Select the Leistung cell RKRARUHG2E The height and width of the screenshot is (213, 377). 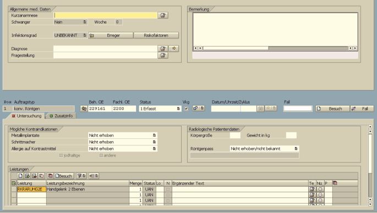click(31, 189)
